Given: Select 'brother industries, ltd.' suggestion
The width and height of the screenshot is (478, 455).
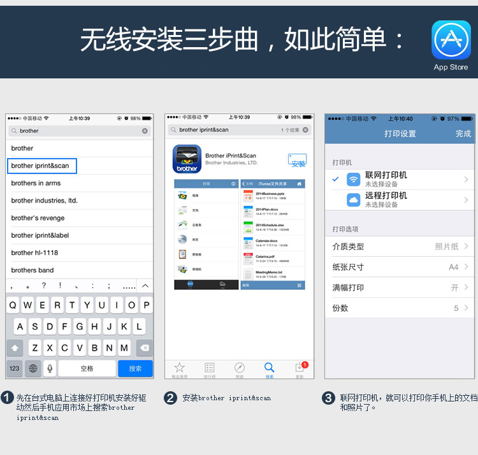Looking at the screenshot, I should (79, 201).
